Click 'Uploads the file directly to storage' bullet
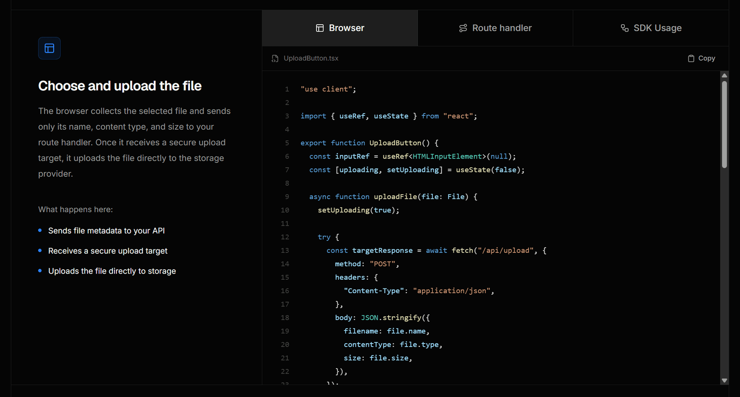The height and width of the screenshot is (397, 740). coord(112,271)
